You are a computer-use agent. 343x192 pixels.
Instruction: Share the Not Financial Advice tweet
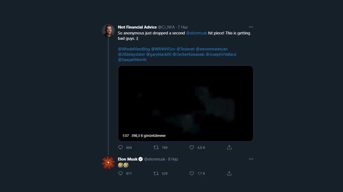229,147
